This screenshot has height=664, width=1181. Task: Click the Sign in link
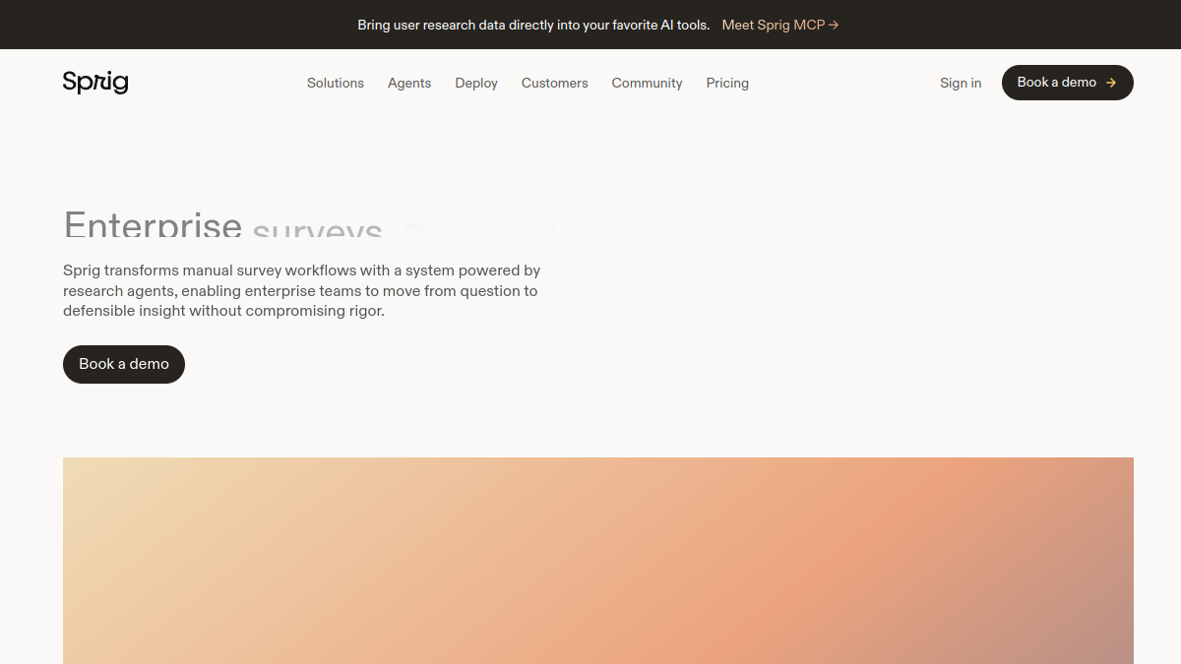961,84
